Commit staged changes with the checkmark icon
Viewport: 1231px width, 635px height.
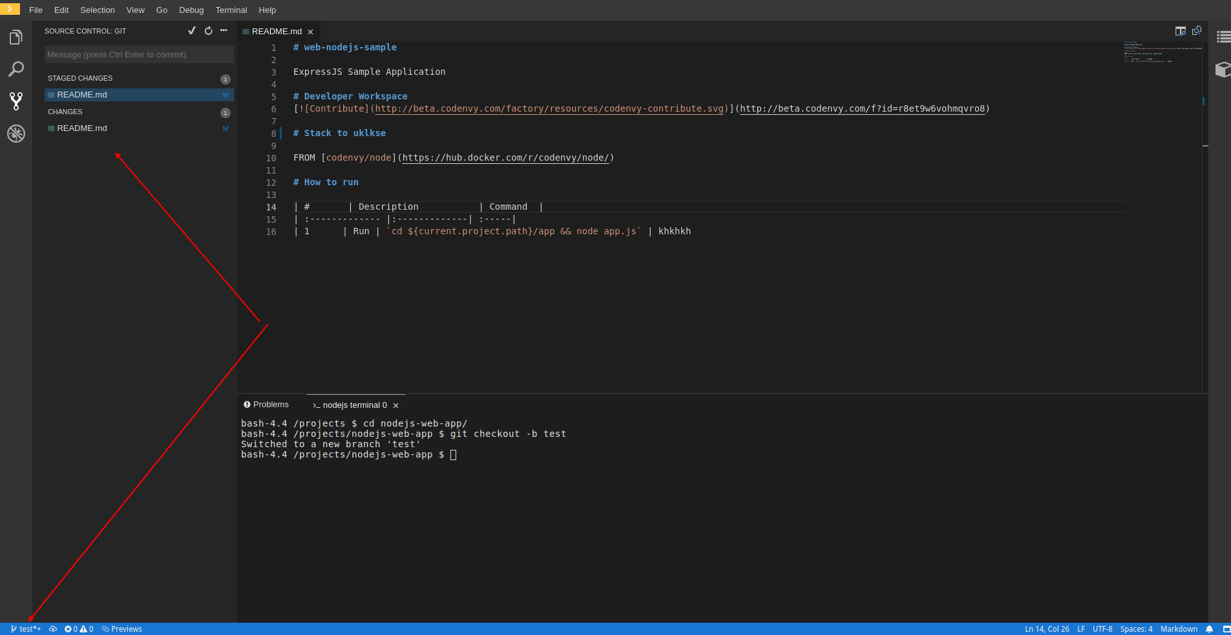(x=191, y=30)
